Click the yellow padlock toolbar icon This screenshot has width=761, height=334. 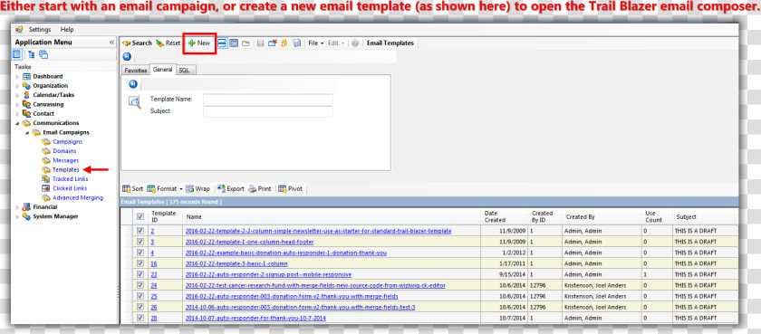click(284, 43)
